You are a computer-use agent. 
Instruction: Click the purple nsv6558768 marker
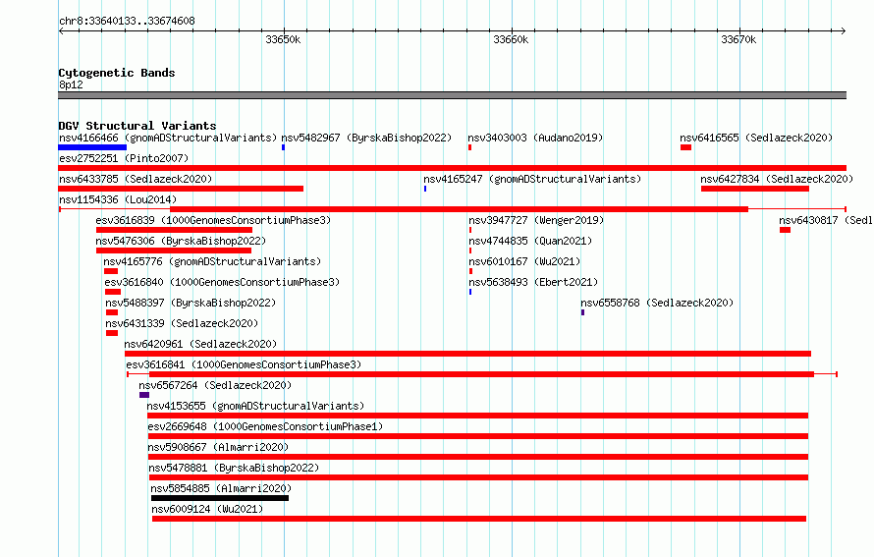pyautogui.click(x=583, y=312)
